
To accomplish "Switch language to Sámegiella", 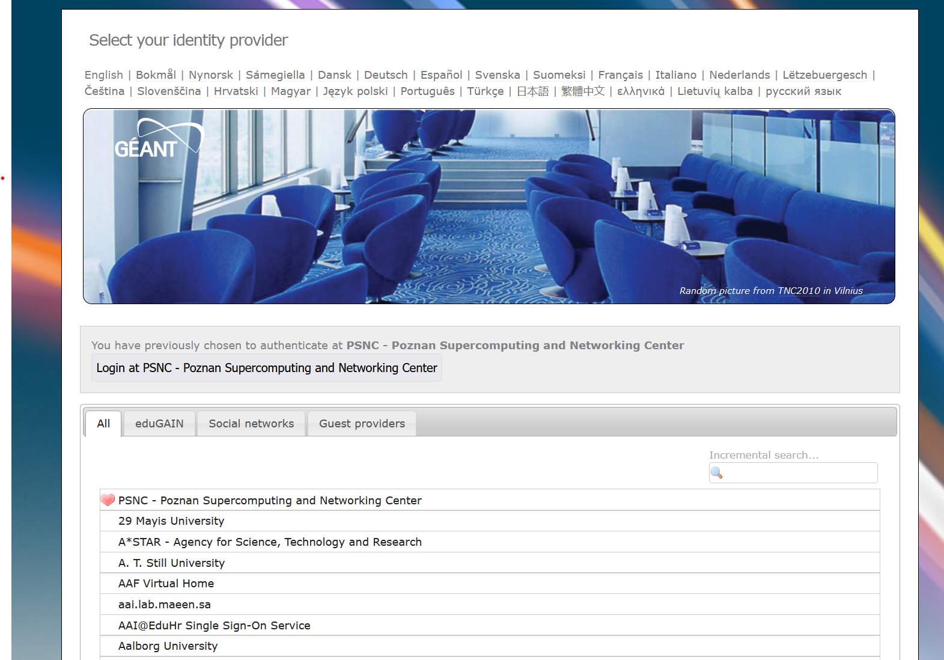I will click(x=275, y=75).
